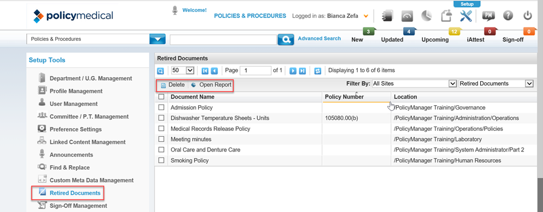Click the PM chat bubble icon

[488, 16]
